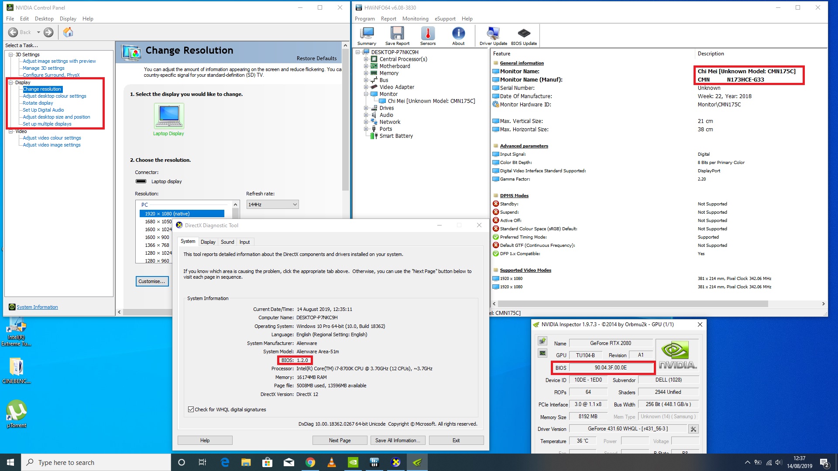Screen dimensions: 838x471
Task: Click the top-left icon in NVIDIA Inspector
Action: click(x=543, y=341)
